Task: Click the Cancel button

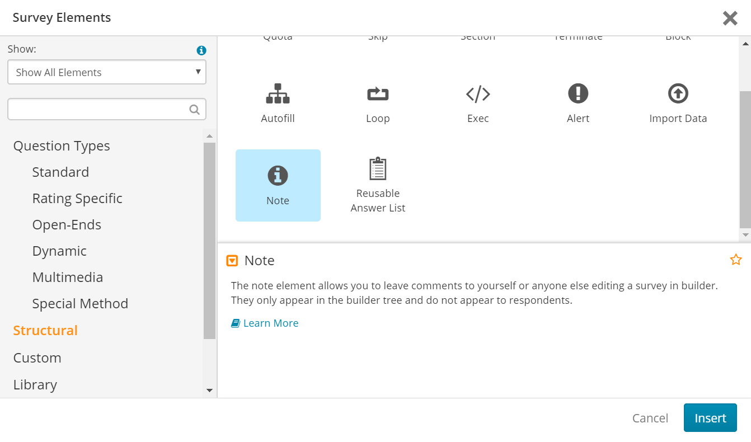Action: [x=650, y=418]
